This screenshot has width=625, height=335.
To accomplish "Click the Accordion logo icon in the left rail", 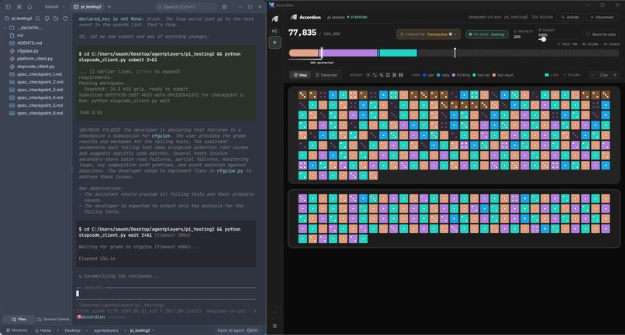I will point(275,19).
